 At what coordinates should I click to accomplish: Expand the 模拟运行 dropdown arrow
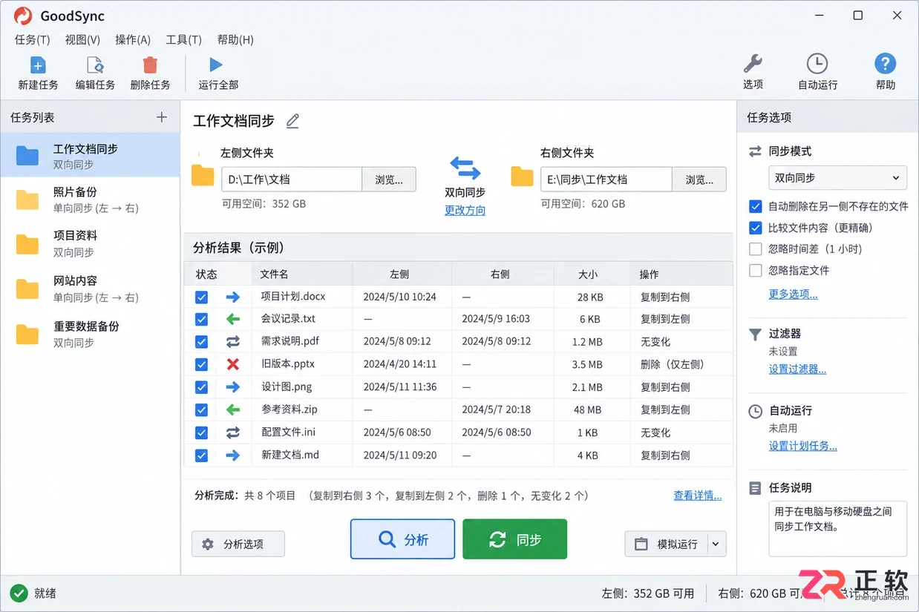[x=716, y=544]
